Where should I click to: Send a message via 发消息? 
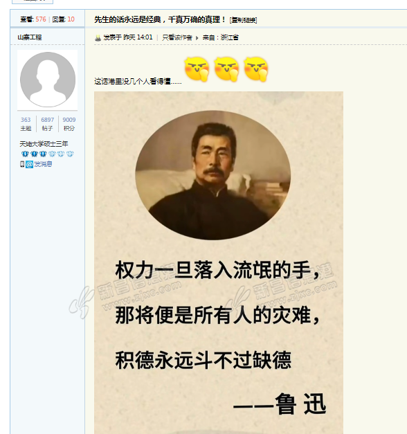43,165
